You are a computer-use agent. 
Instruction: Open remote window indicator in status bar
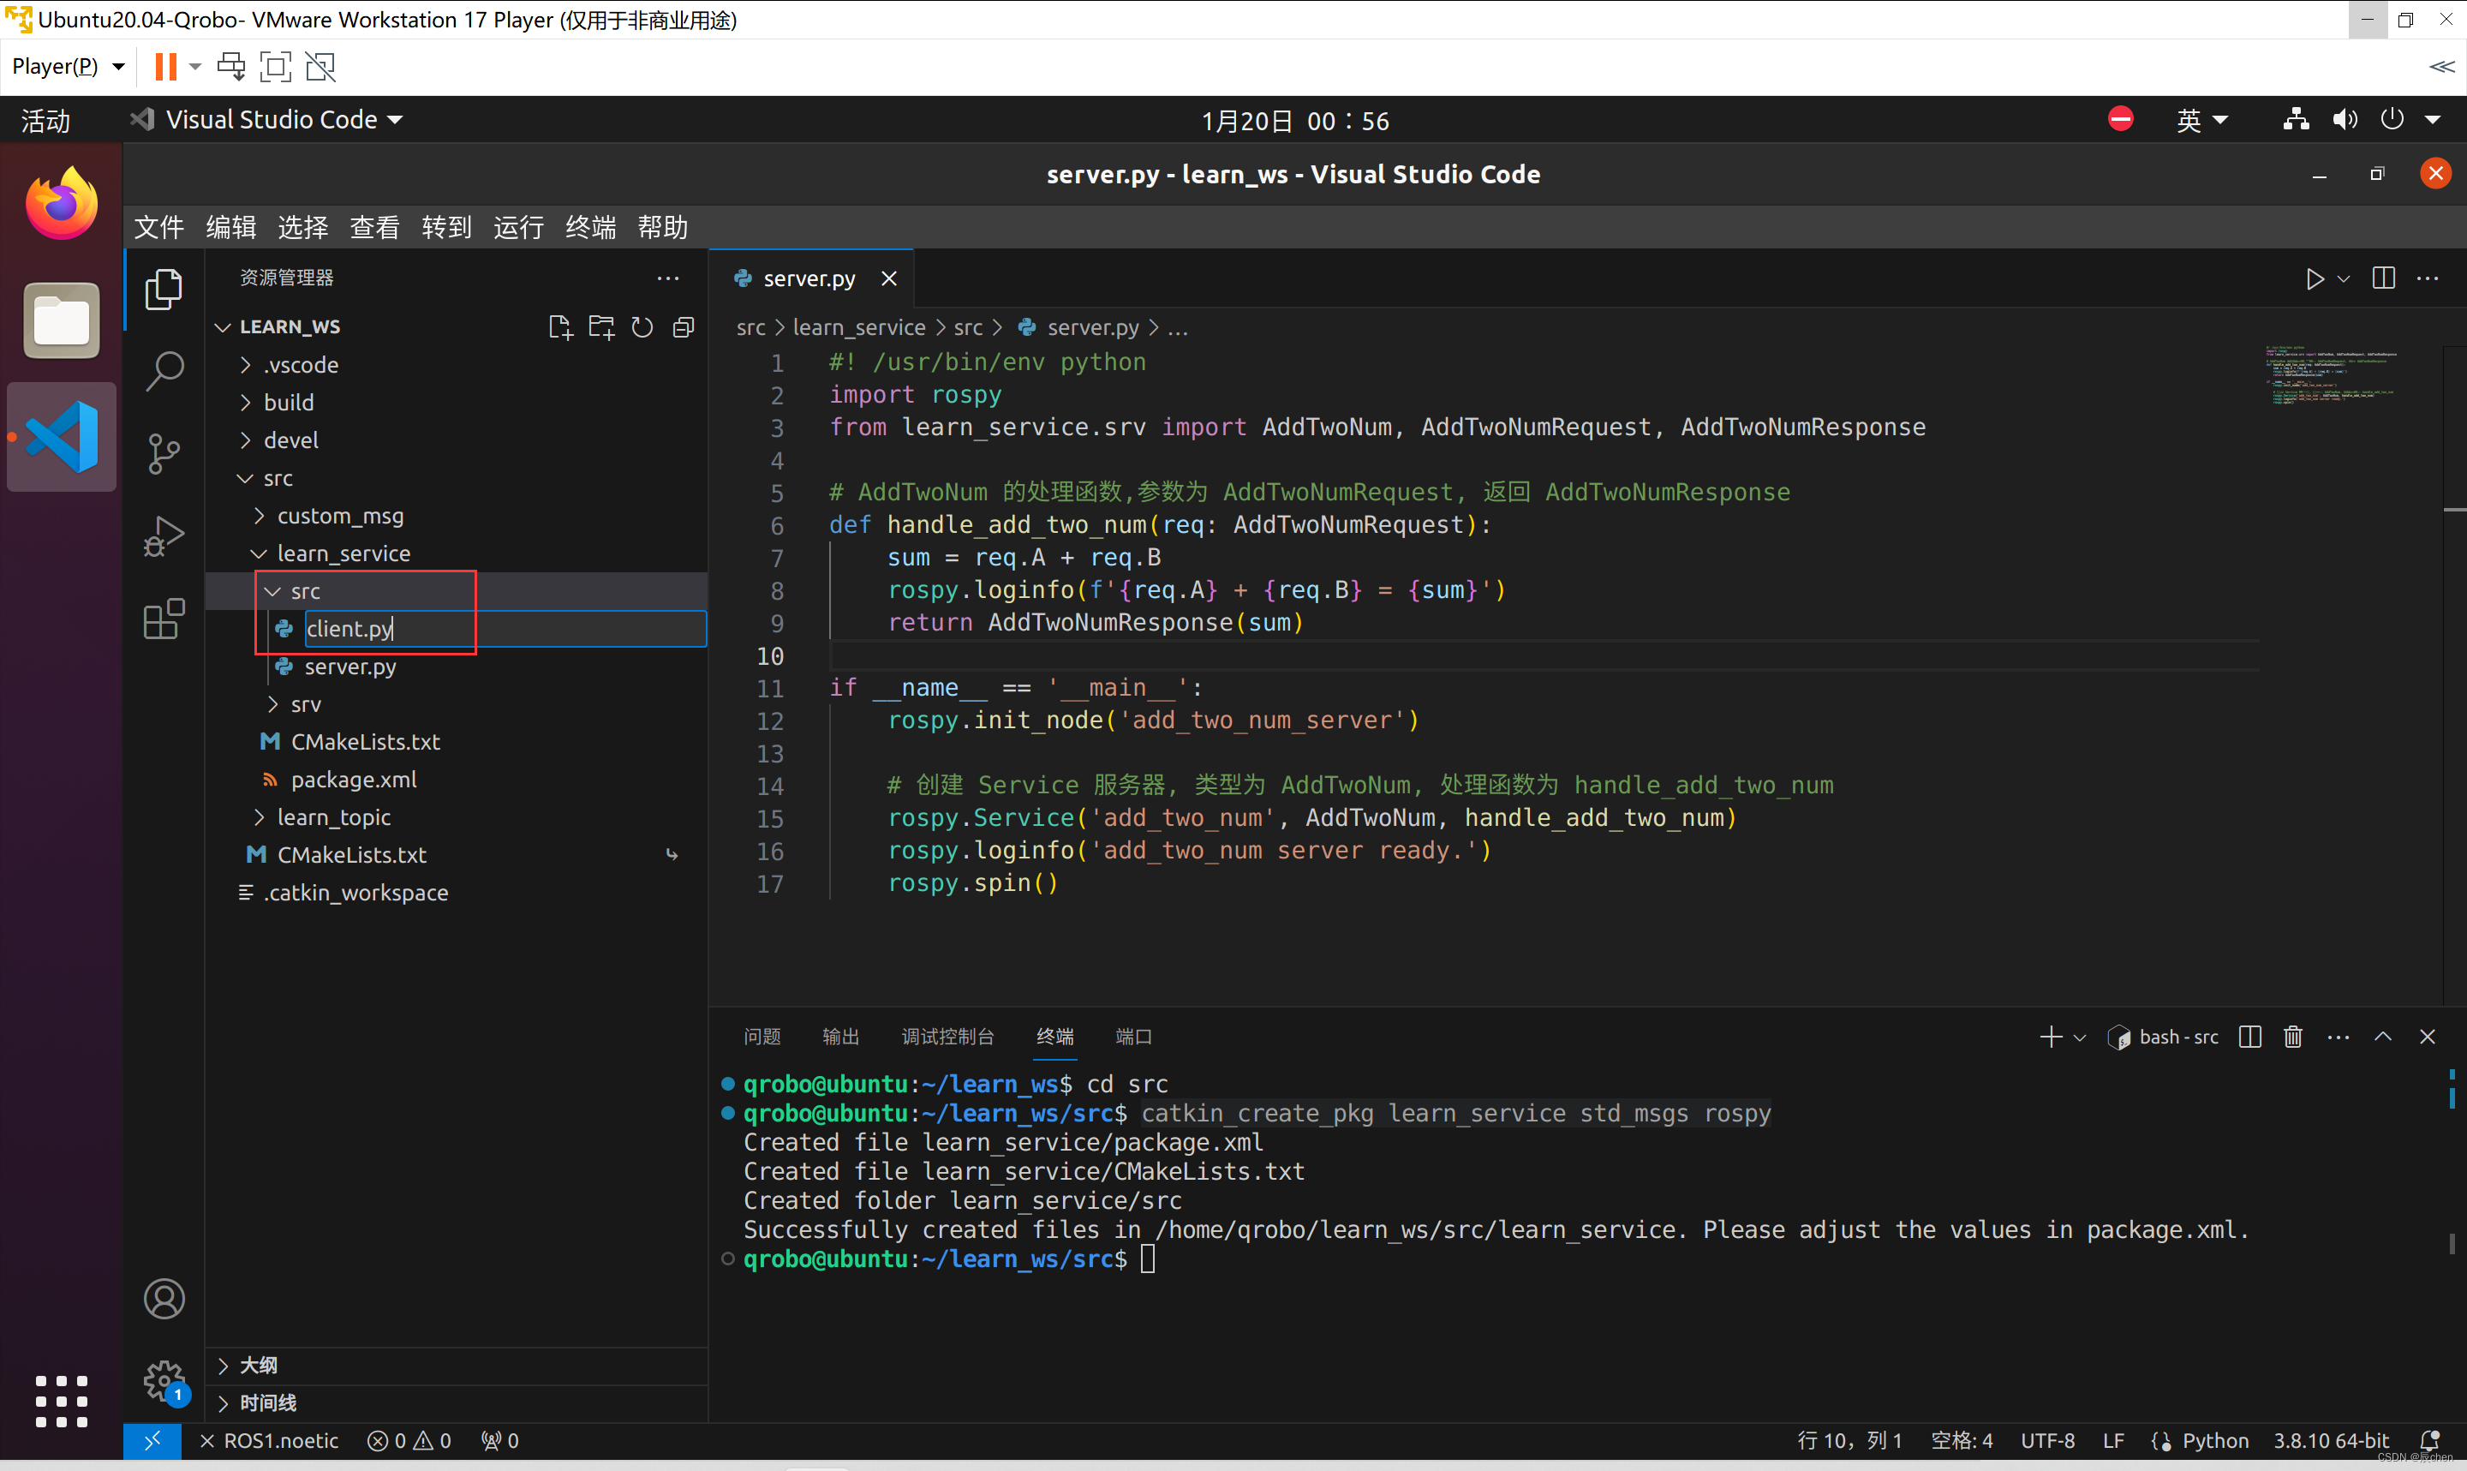pos(152,1440)
